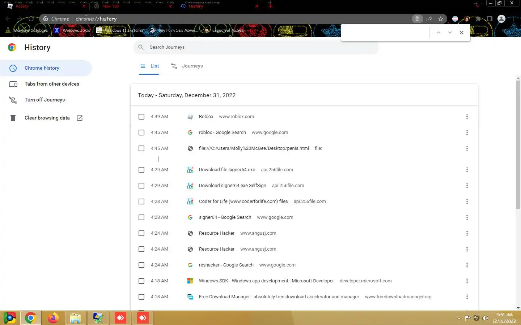Go back using the browser back arrow

point(8,19)
